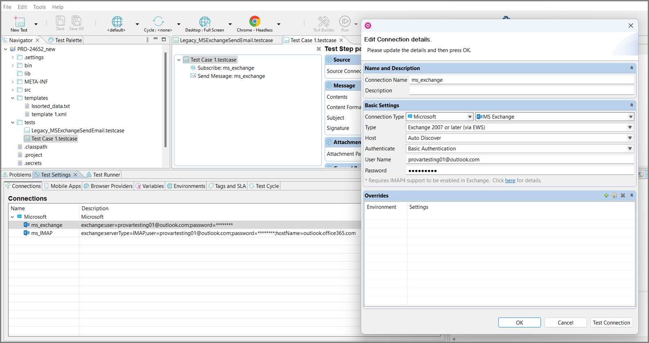Open the Tags and SLA tab
Screen dimensions: 649x343
[227, 186]
